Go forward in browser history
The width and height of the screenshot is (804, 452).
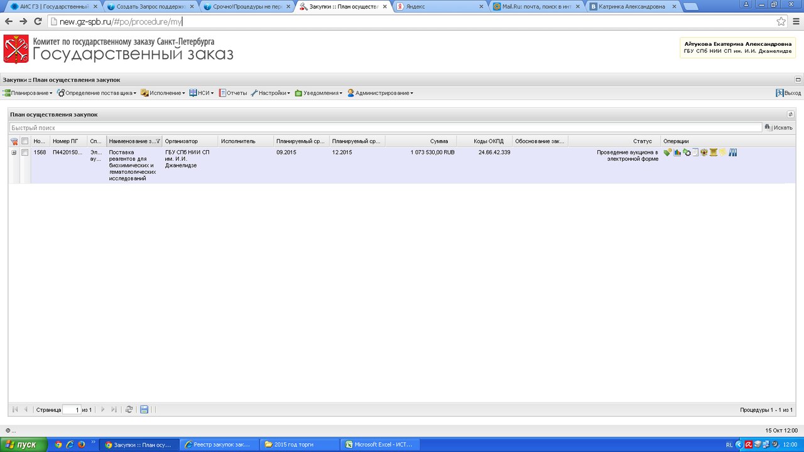(x=23, y=21)
